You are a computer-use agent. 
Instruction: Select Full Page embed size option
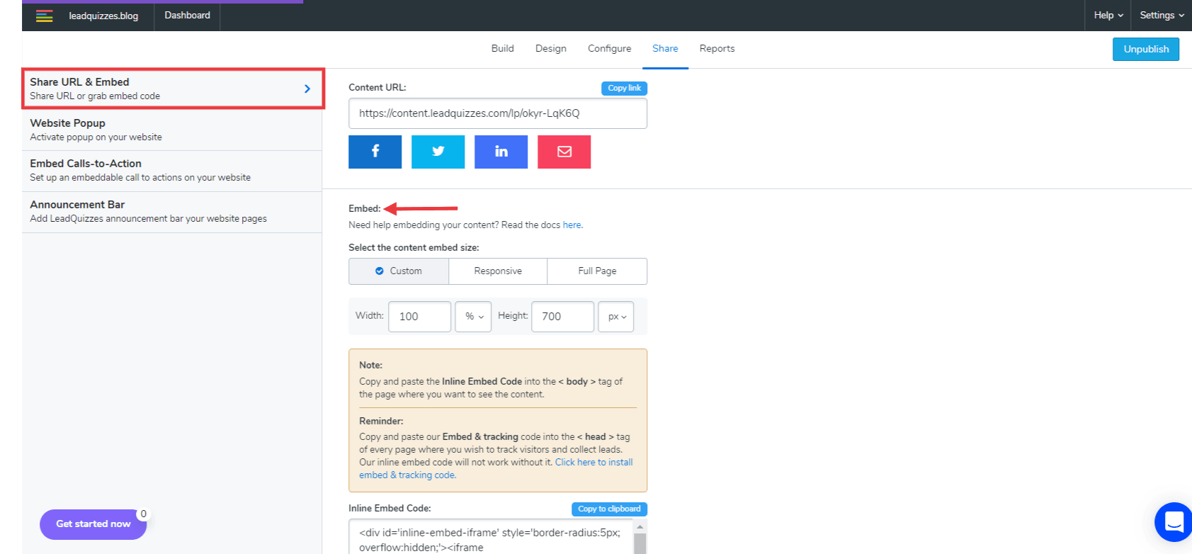(x=597, y=271)
